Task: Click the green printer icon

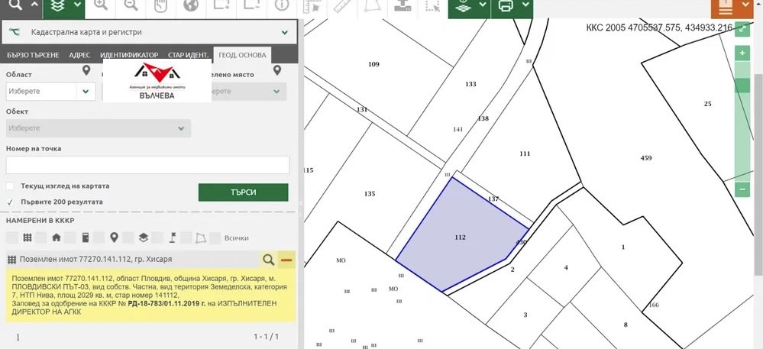Action: 506,6
